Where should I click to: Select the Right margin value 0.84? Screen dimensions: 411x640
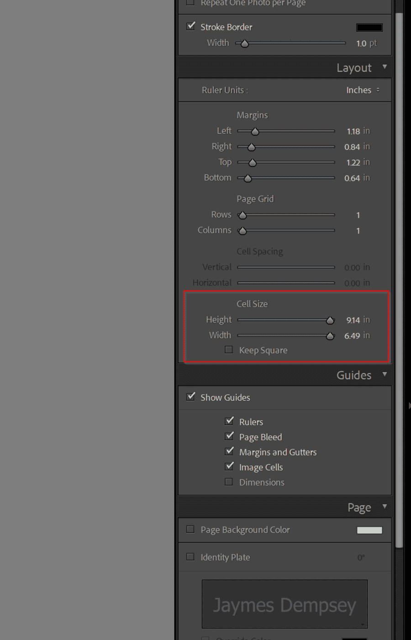click(x=352, y=147)
